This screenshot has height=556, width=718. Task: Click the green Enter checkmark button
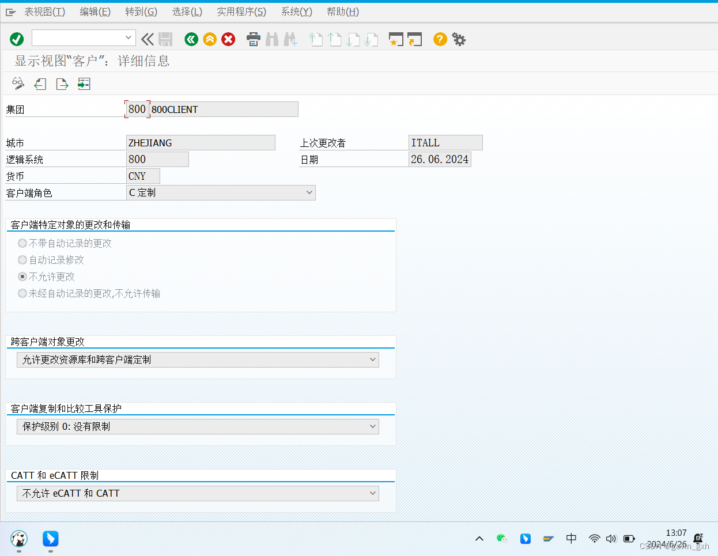[x=17, y=39]
